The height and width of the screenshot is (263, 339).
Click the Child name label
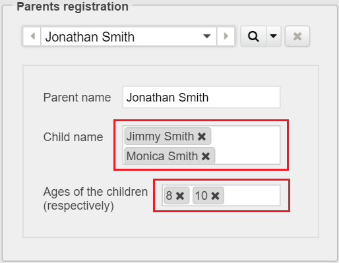[73, 137]
